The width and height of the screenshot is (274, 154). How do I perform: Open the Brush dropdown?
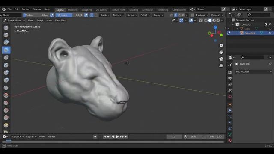click(105, 15)
